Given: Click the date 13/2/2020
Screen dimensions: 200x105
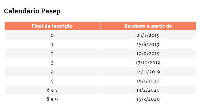Looking at the screenshot, I should [x=148, y=90].
